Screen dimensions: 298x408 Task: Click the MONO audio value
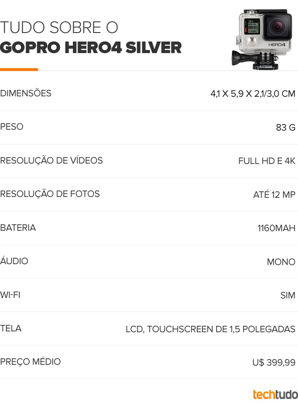point(281,262)
